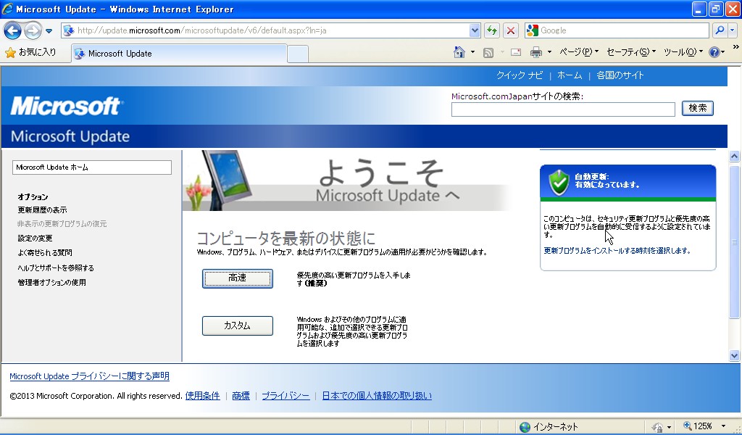Click the Microsoft.com search text field
The image size is (742, 435).
click(x=563, y=109)
